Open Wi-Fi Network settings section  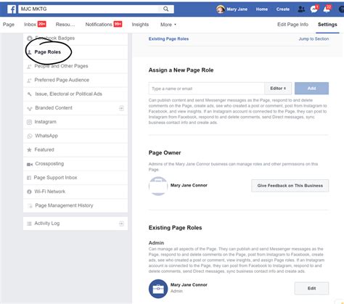[75, 192]
